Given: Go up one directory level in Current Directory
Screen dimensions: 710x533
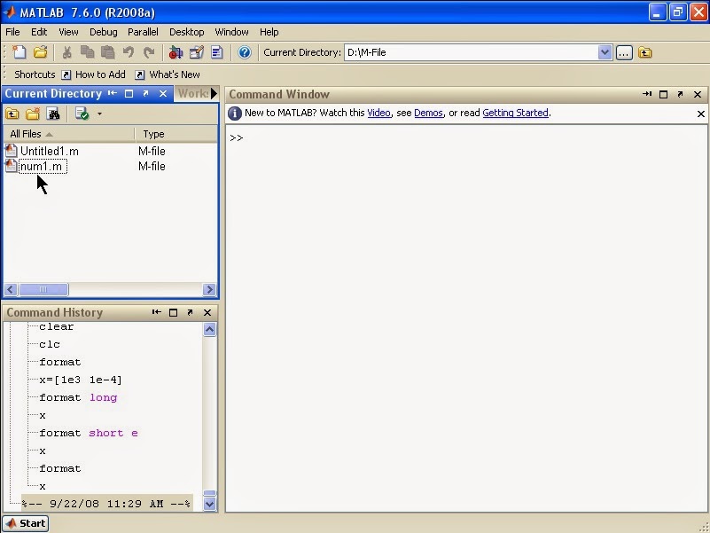Looking at the screenshot, I should [12, 114].
